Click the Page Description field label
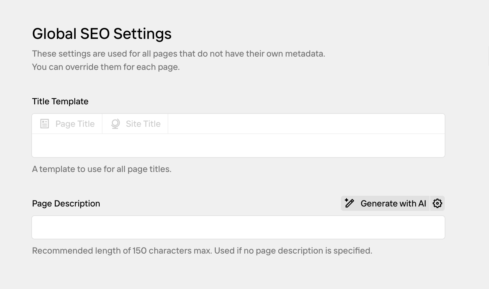This screenshot has height=289, width=489. (66, 204)
